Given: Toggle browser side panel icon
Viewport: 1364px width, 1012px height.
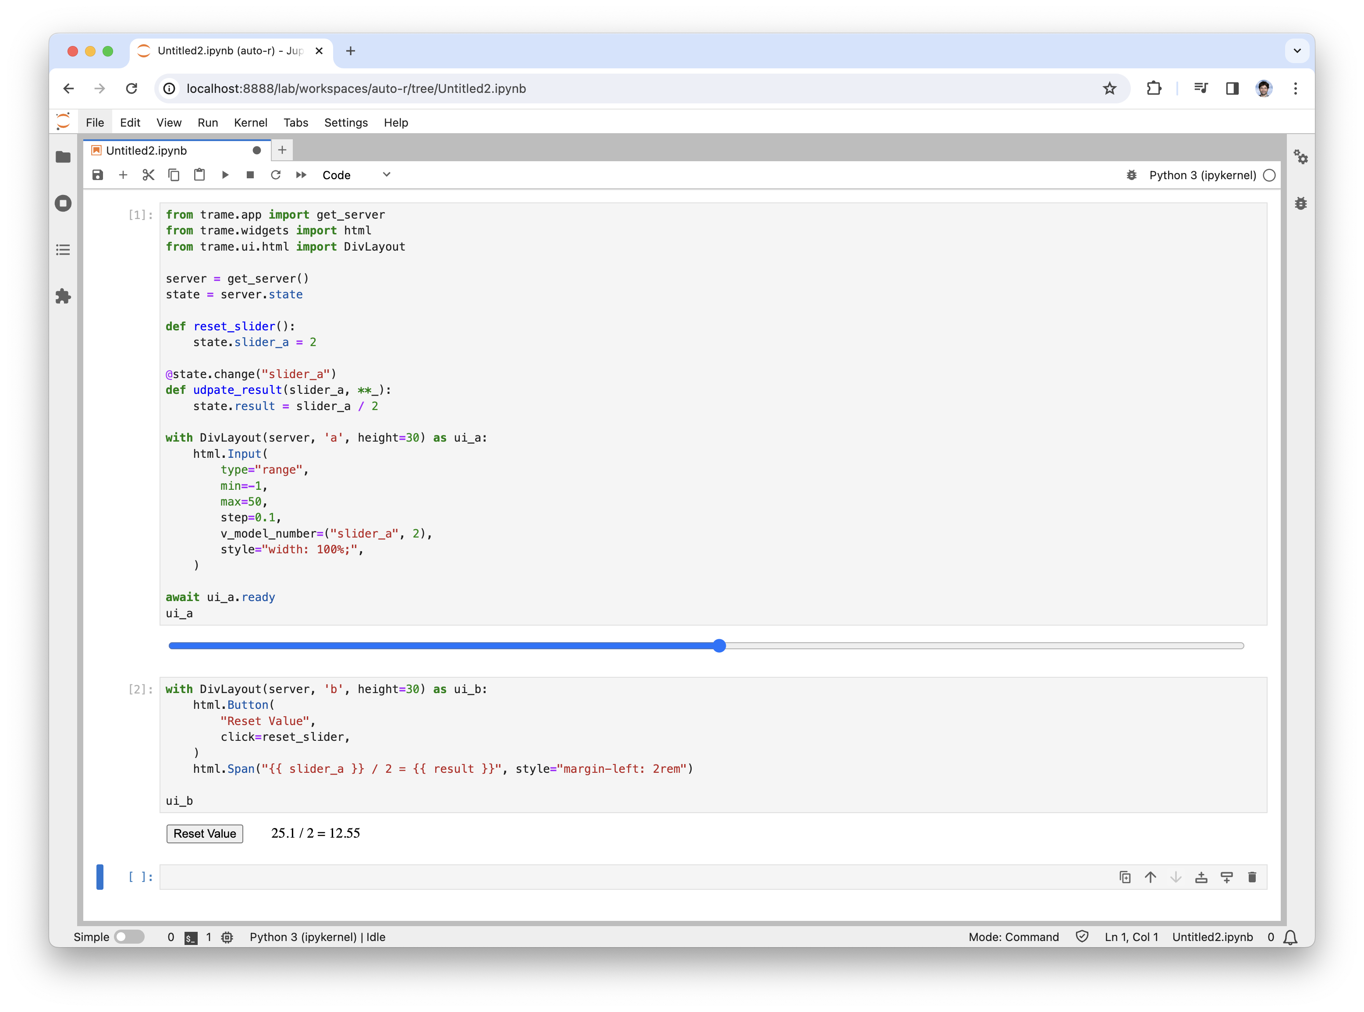Looking at the screenshot, I should click(1232, 89).
